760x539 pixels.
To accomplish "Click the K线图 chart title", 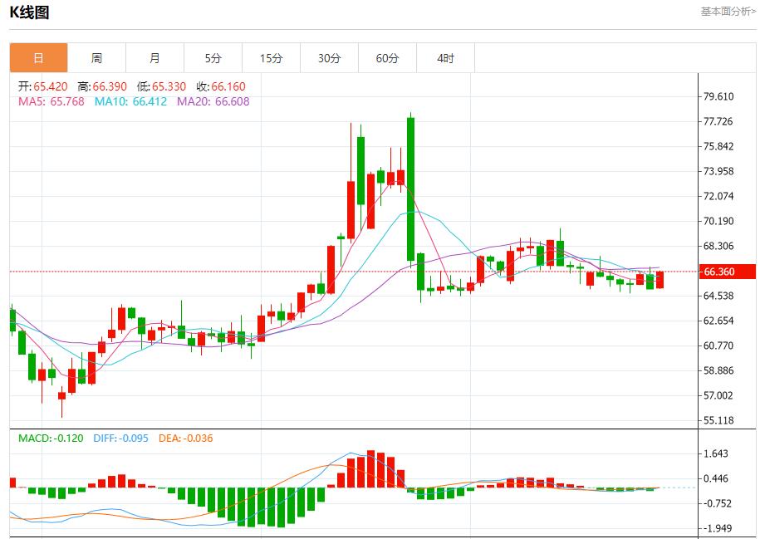I will (27, 12).
